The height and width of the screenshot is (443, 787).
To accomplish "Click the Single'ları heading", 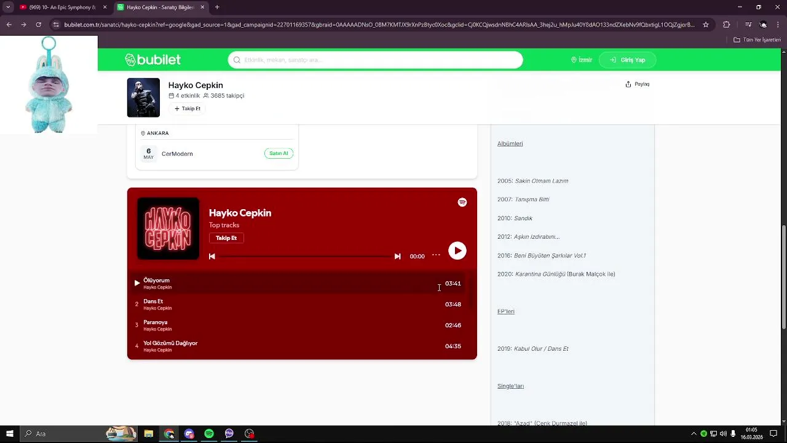I will [510, 386].
